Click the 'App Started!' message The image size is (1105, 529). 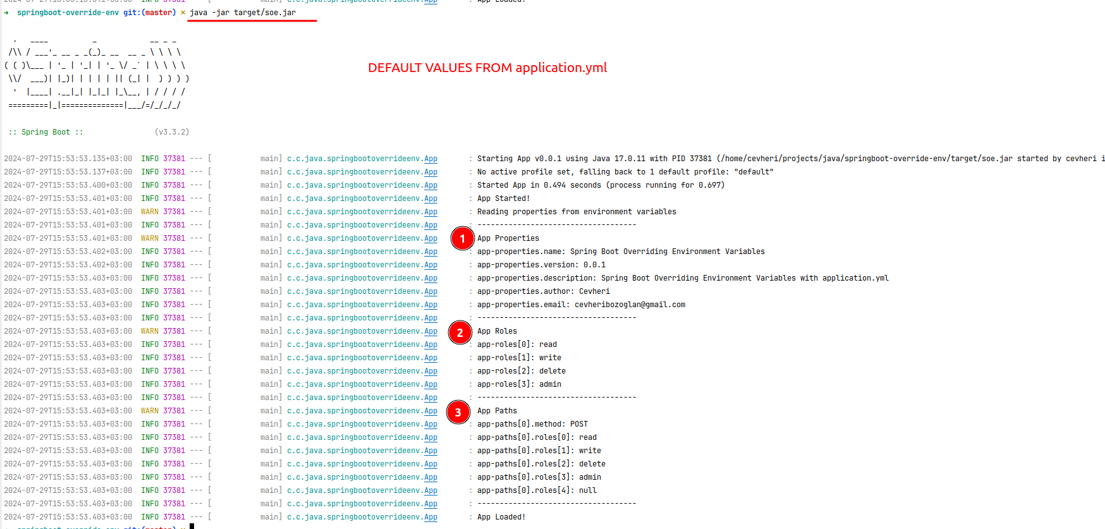tap(504, 198)
